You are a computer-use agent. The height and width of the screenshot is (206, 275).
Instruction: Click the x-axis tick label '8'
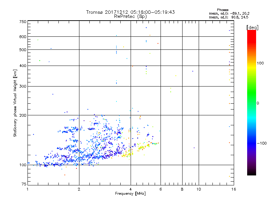click(x=182, y=189)
